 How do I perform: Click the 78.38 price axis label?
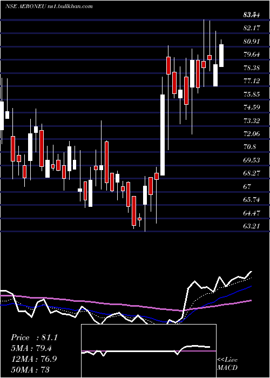pyautogui.click(x=252, y=67)
